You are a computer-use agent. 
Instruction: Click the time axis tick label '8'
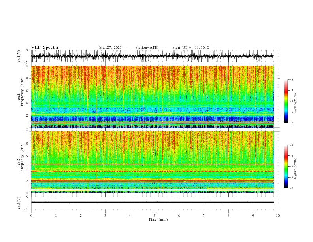(x=228, y=216)
